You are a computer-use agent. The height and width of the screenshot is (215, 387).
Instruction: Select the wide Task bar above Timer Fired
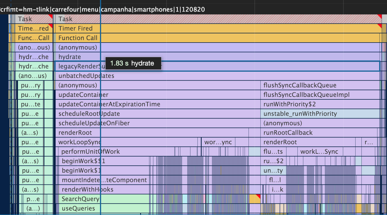click(218, 19)
